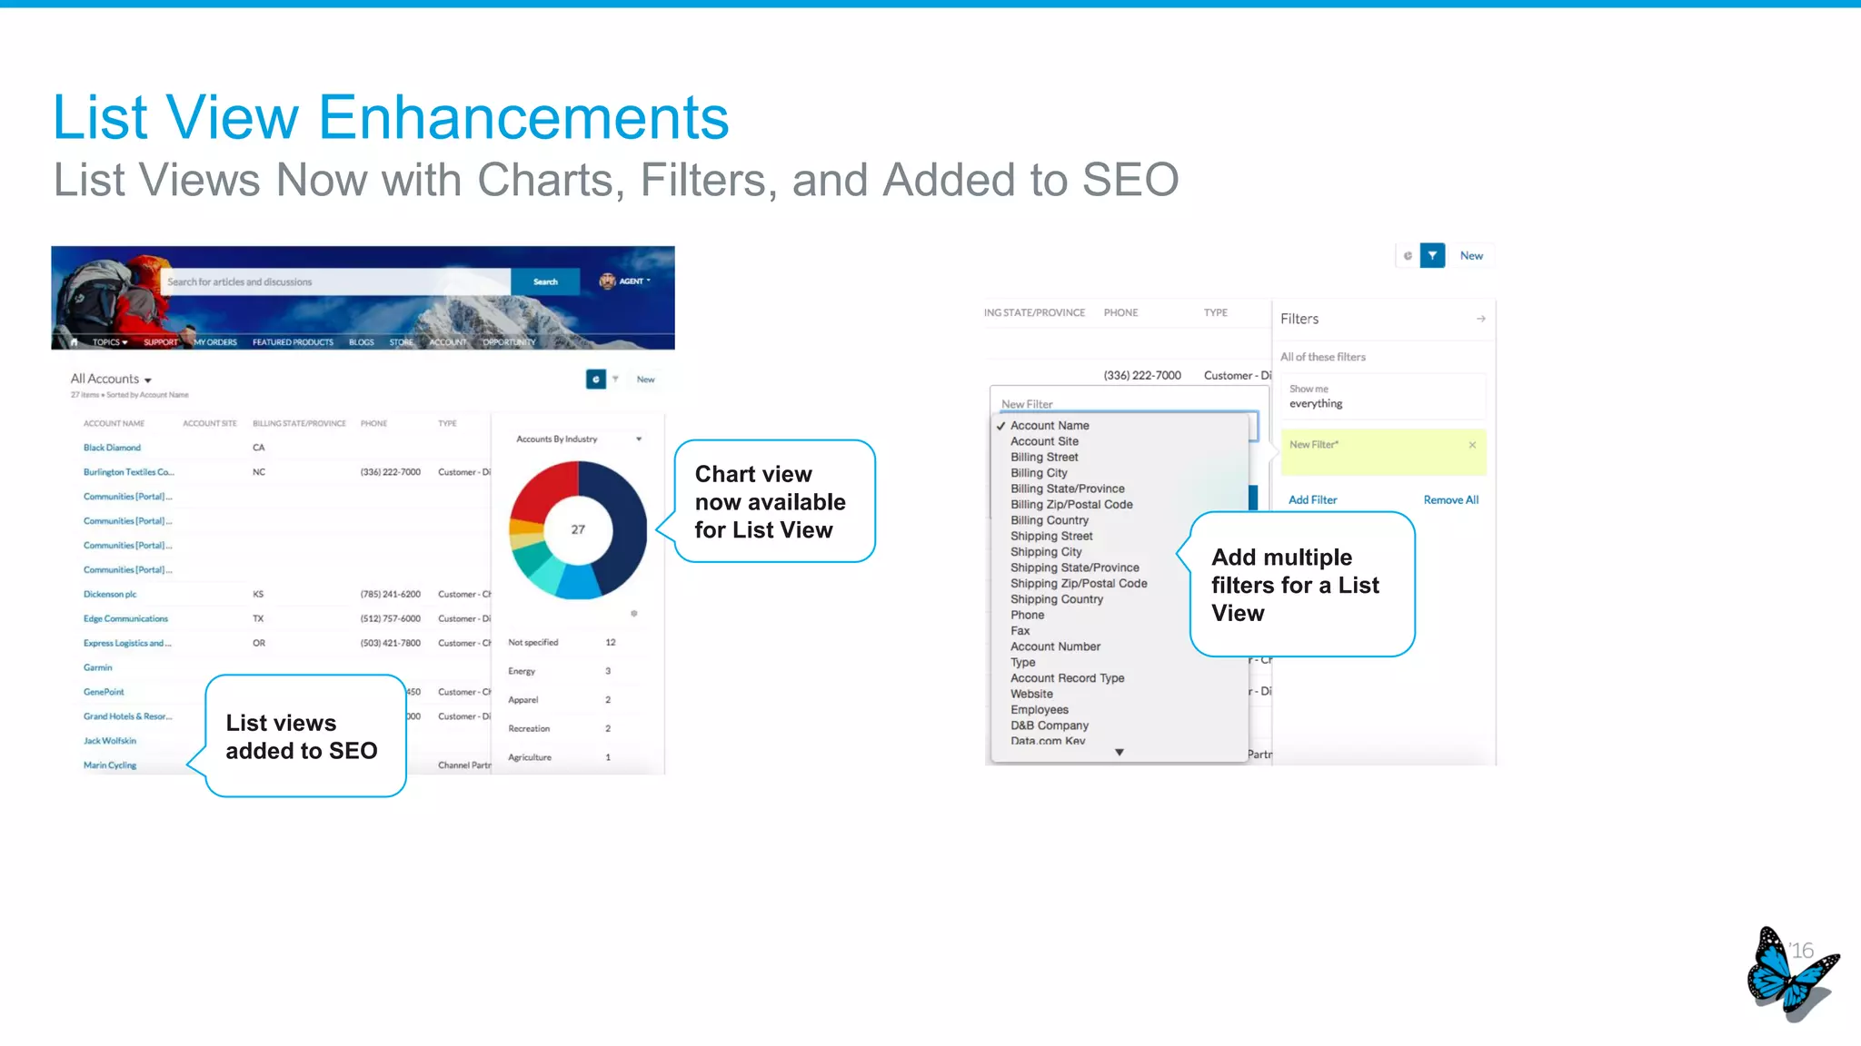Click the gray filter funnel icon left of New
1861x1046 pixels.
pyautogui.click(x=616, y=380)
